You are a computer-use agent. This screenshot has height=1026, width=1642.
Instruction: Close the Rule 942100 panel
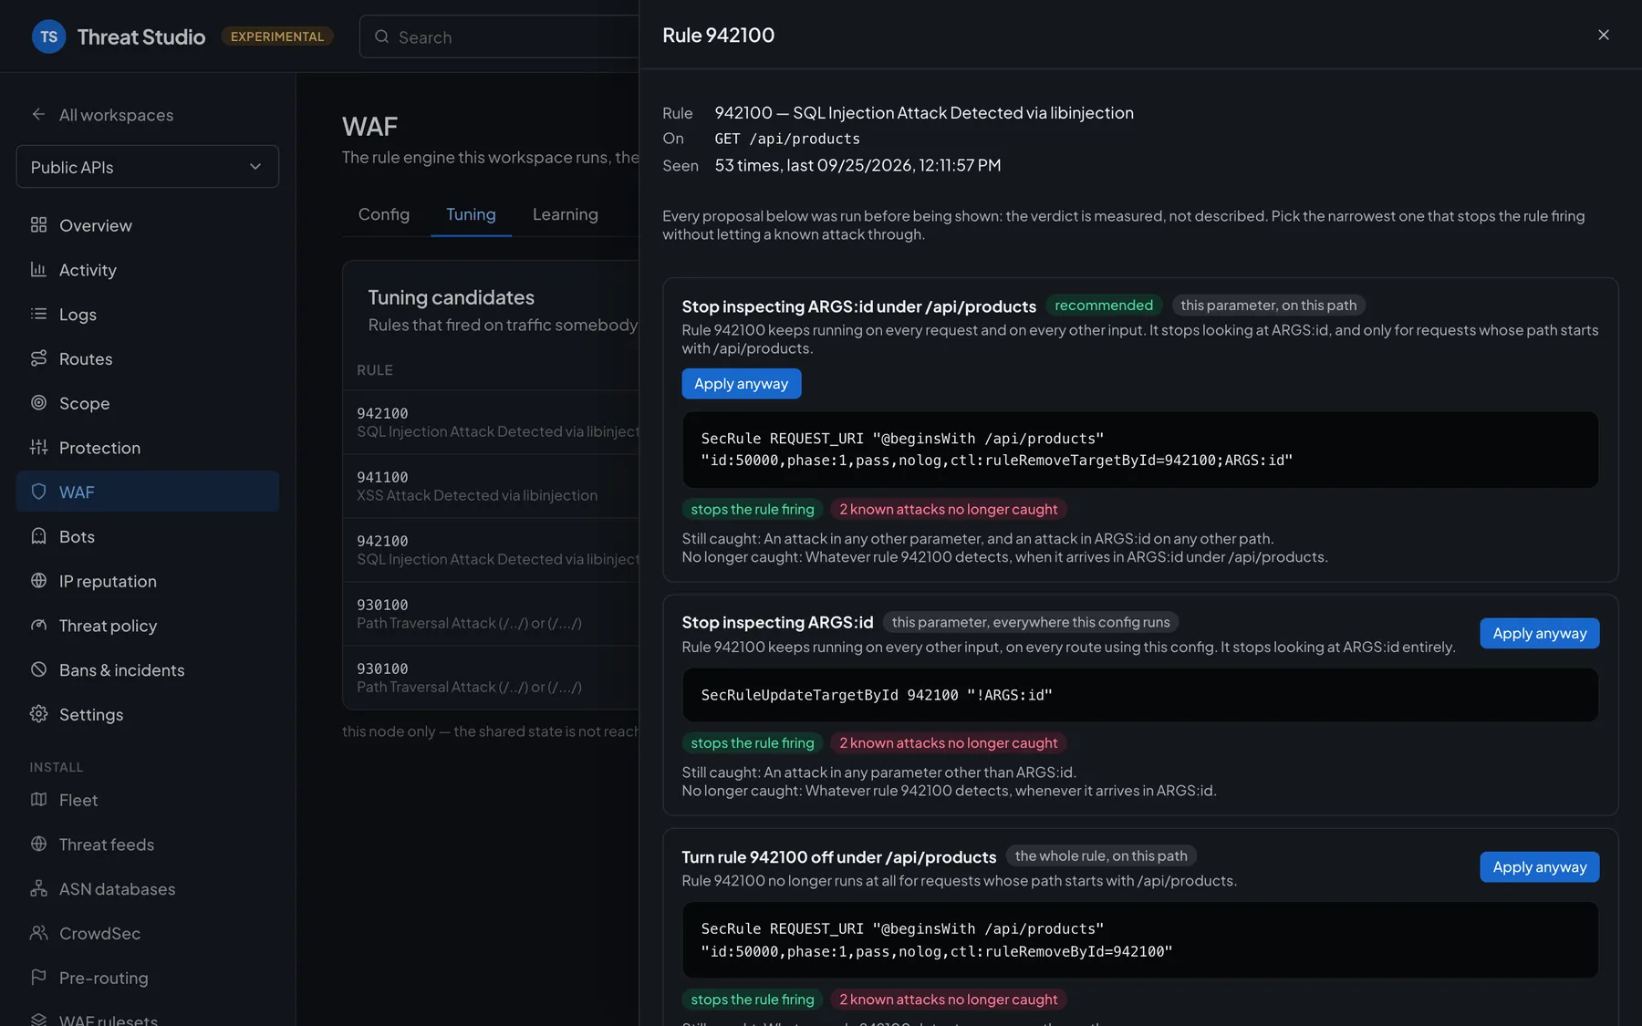(x=1604, y=35)
